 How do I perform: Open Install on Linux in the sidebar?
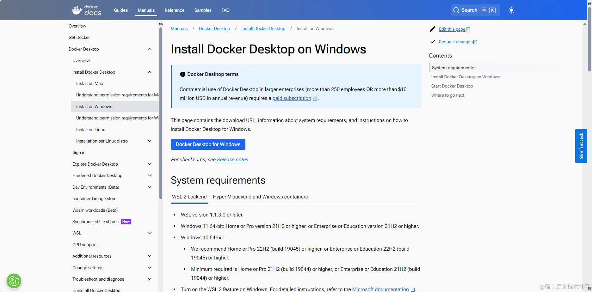click(90, 130)
